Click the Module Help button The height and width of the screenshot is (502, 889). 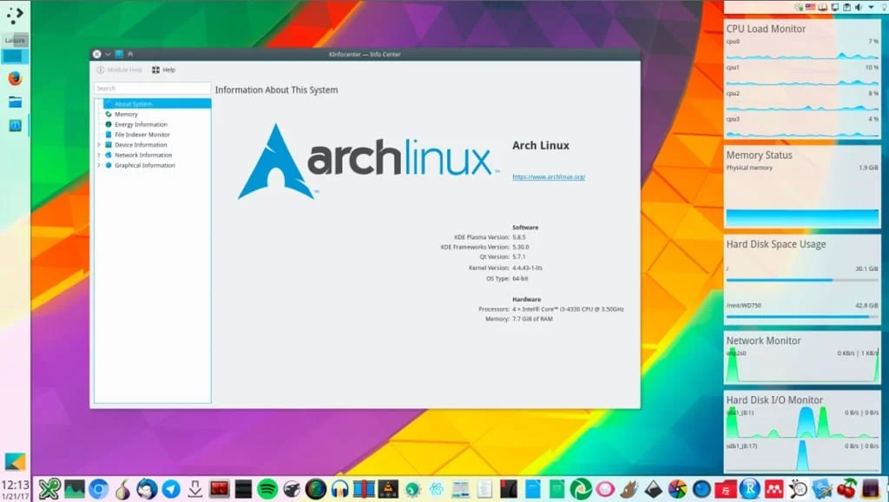[120, 69]
